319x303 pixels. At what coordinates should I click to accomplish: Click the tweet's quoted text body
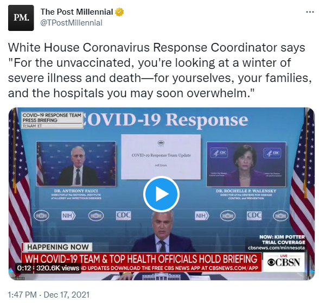(x=159, y=70)
